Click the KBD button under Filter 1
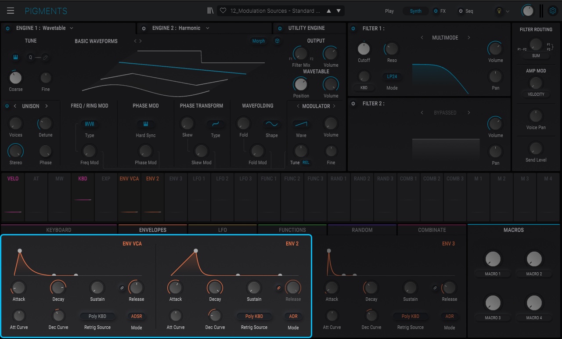562x339 pixels. coord(364,88)
